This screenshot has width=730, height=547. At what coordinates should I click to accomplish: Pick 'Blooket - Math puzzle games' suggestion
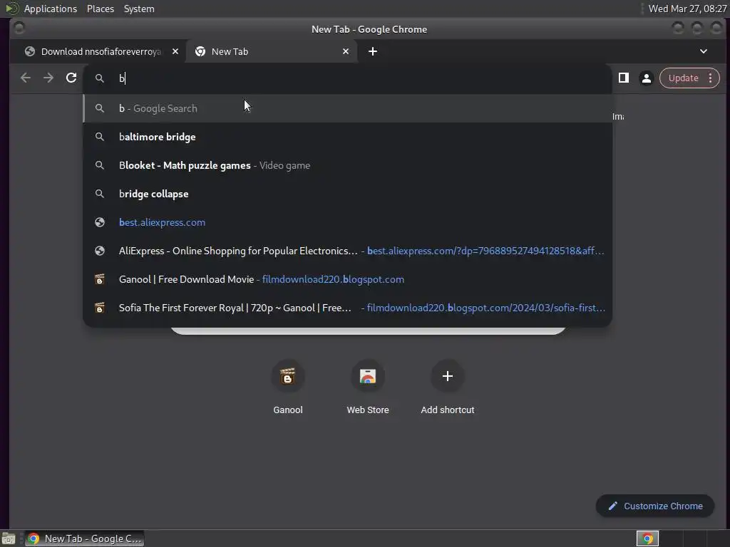click(347, 165)
